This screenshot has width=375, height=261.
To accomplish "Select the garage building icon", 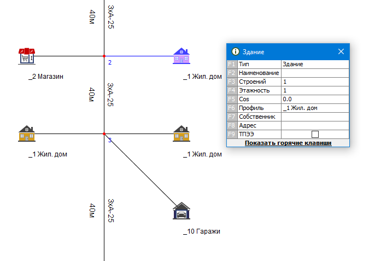I will 181,211.
